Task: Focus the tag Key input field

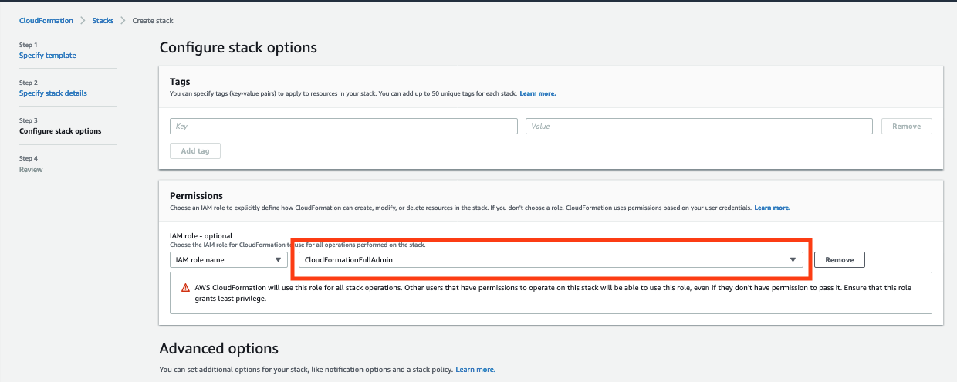Action: [x=343, y=126]
